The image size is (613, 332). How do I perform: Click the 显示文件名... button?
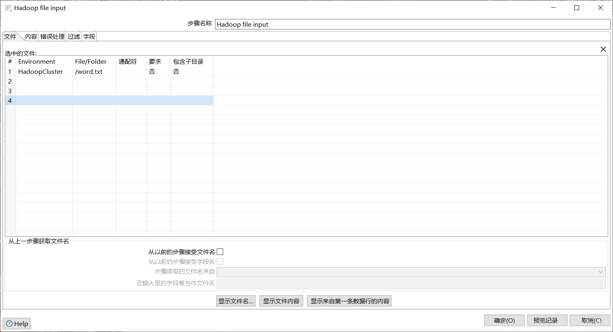point(236,301)
